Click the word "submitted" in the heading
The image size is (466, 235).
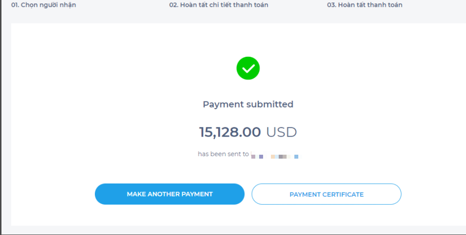pos(269,104)
